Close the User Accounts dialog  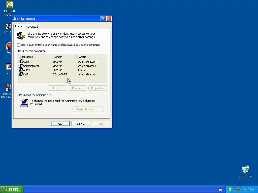tap(109, 19)
